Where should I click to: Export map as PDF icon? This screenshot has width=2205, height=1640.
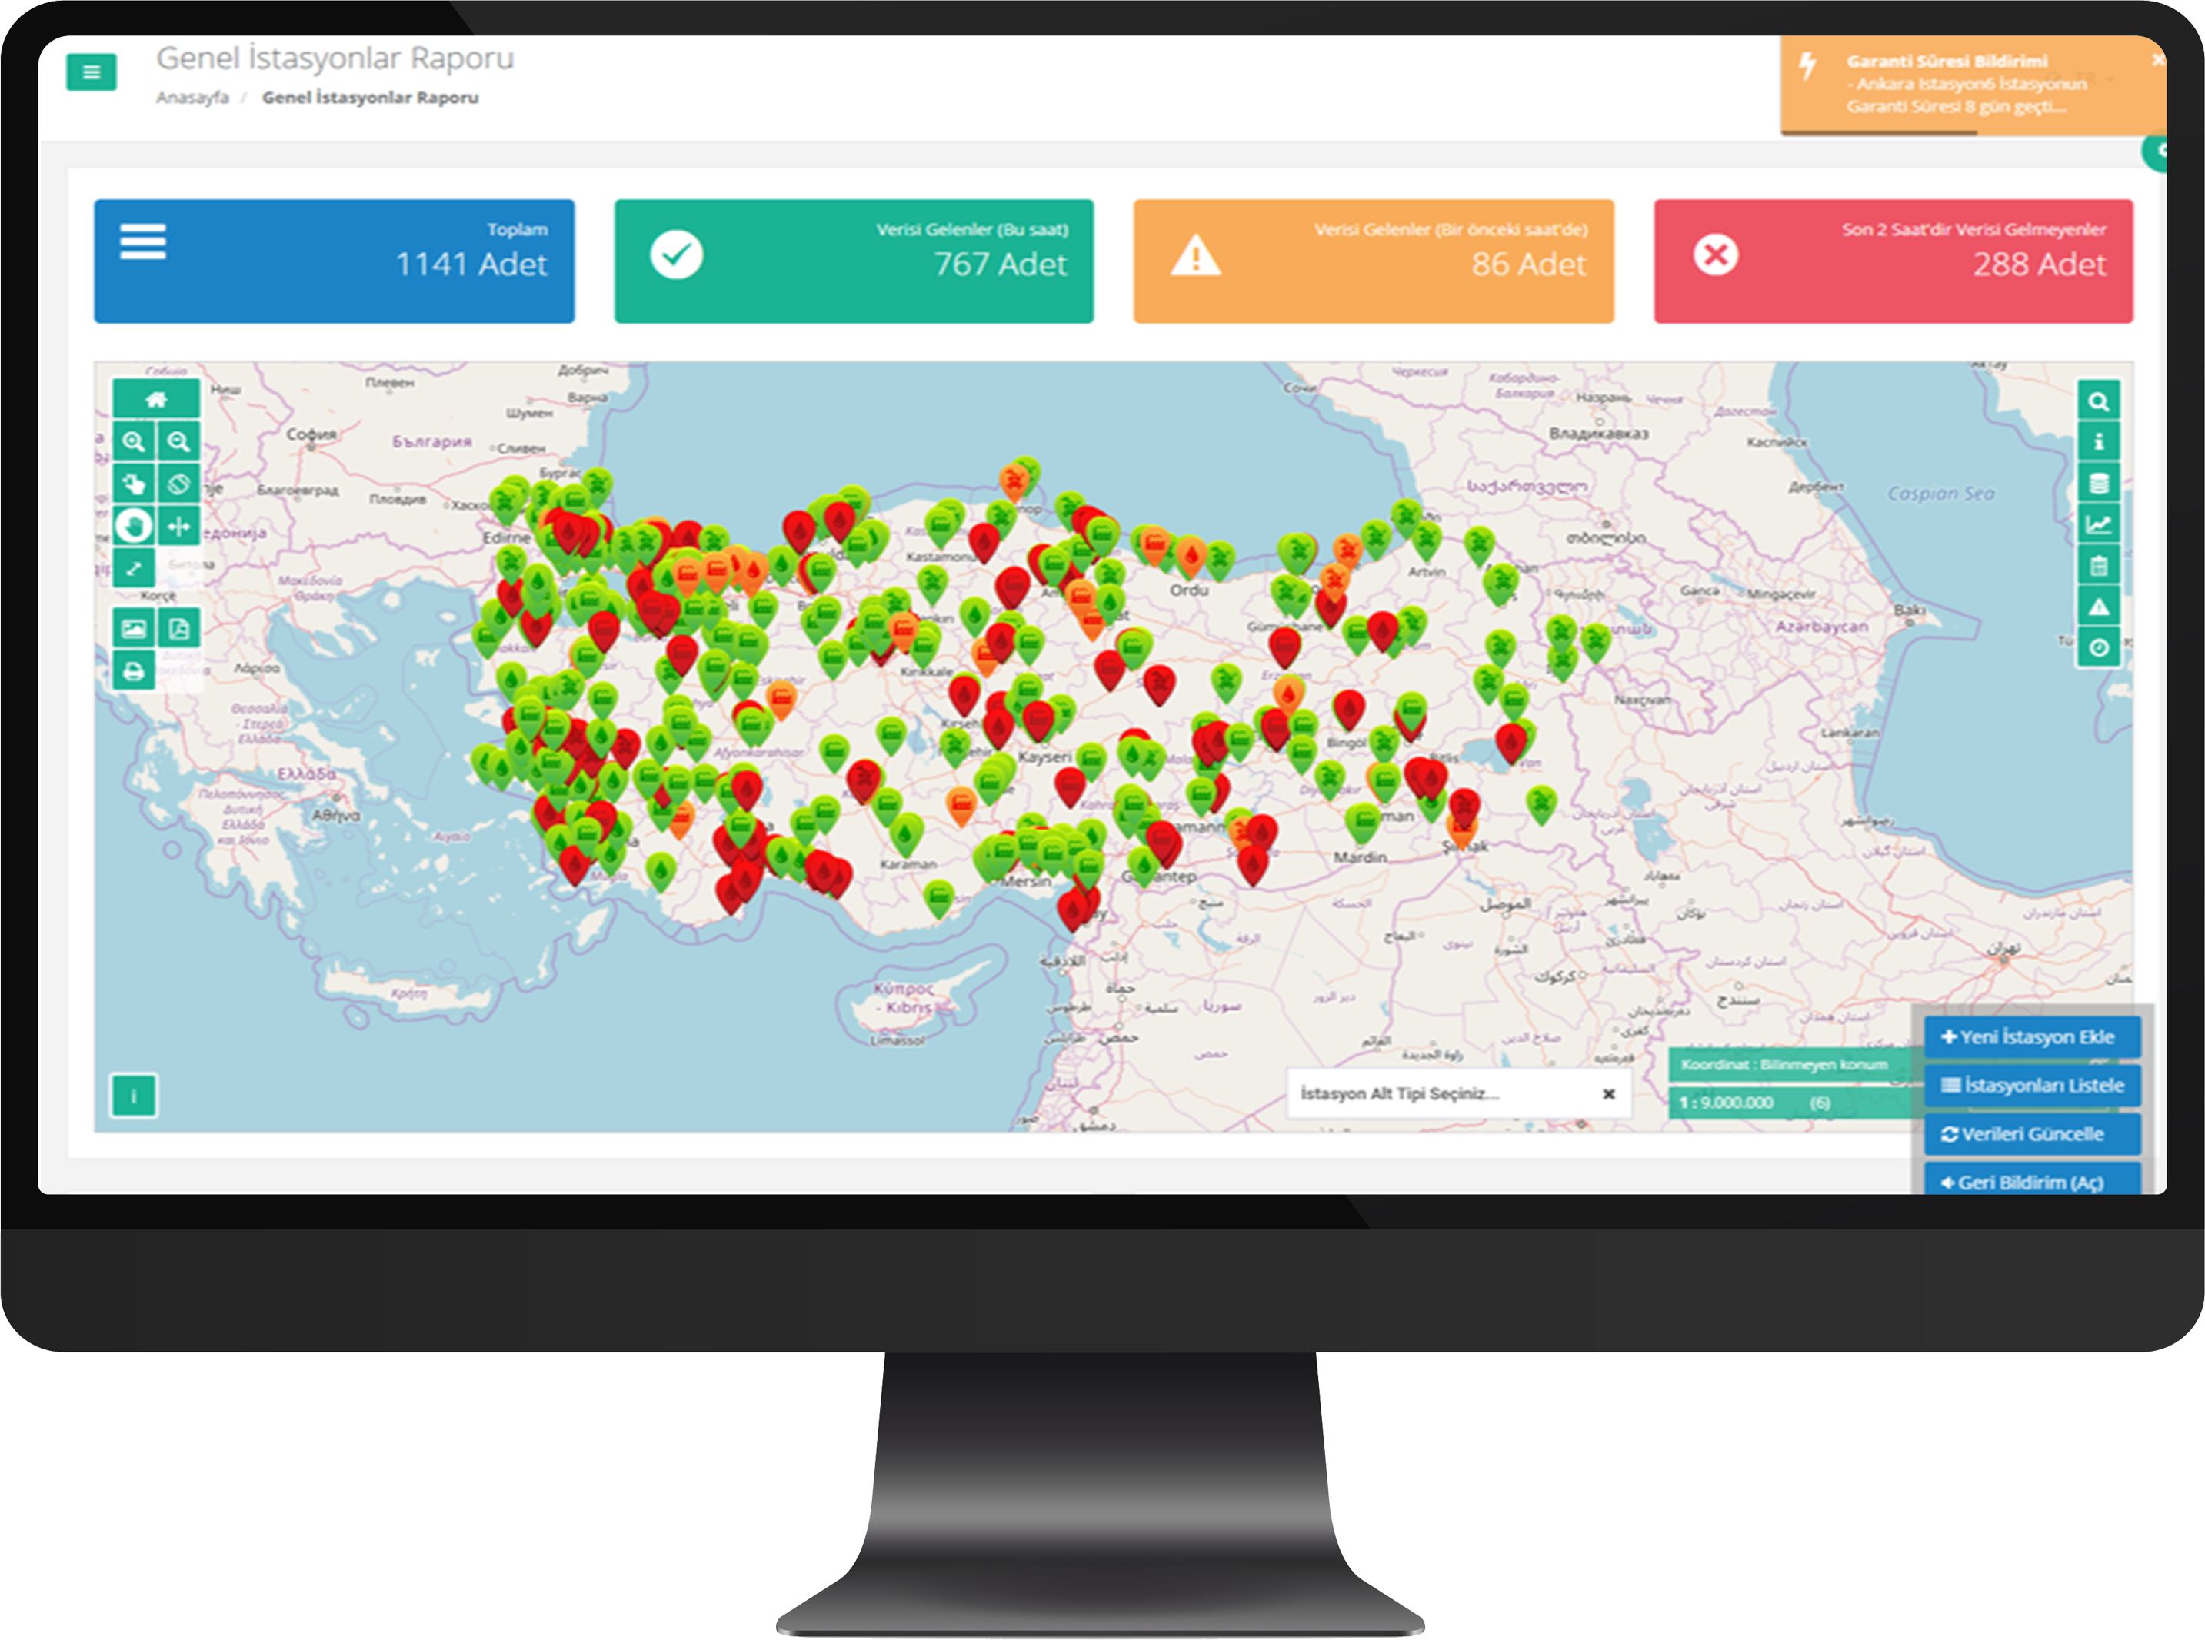click(x=178, y=628)
